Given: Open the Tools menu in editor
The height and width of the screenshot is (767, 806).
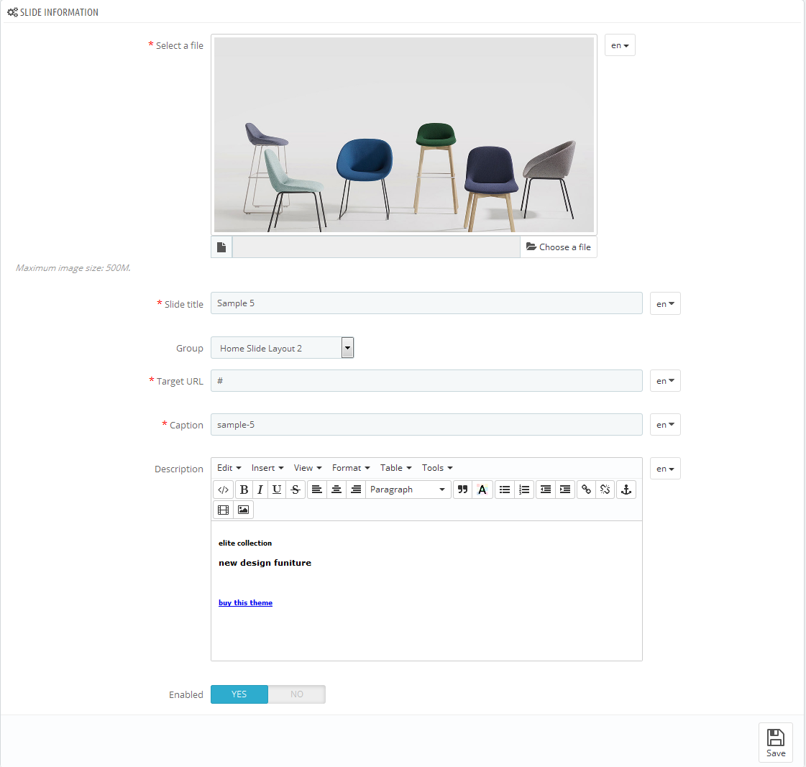Looking at the screenshot, I should (x=437, y=468).
